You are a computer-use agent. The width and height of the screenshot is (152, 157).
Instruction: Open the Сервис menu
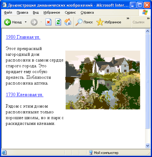pos(70,12)
